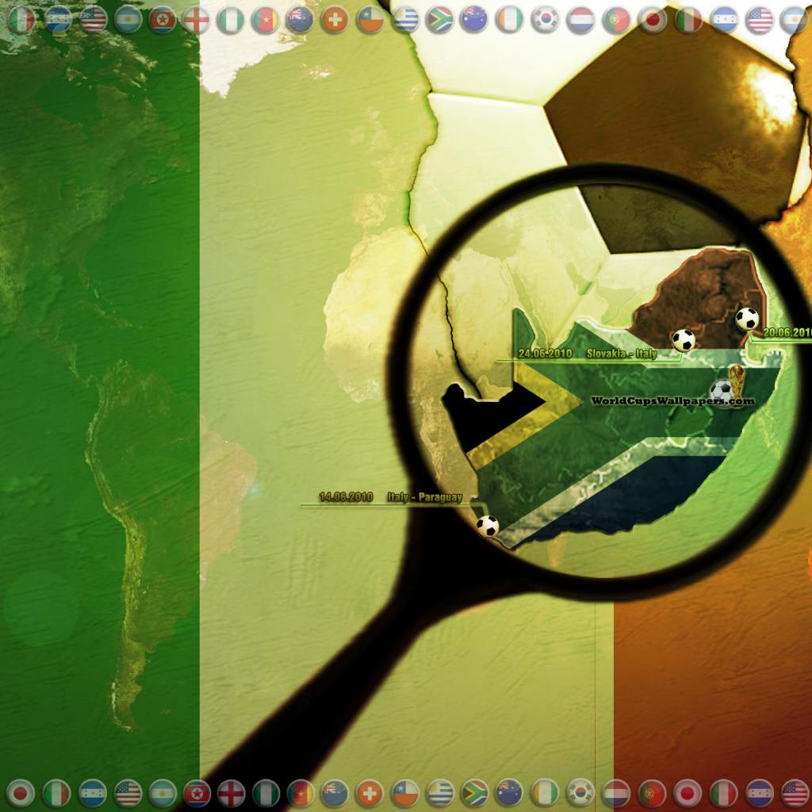Screen dimensions: 812x812
Task: Select the Switzerland flag in the top row
Action: point(335,20)
